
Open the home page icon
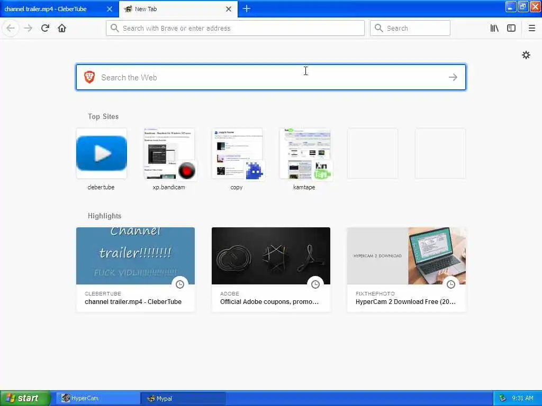coord(62,28)
